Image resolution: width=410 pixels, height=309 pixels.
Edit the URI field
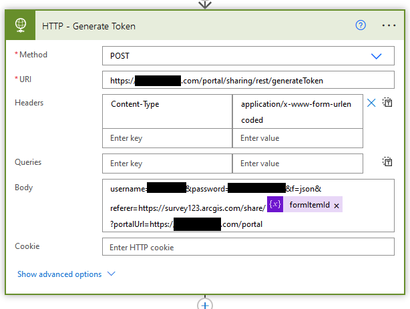pos(248,81)
